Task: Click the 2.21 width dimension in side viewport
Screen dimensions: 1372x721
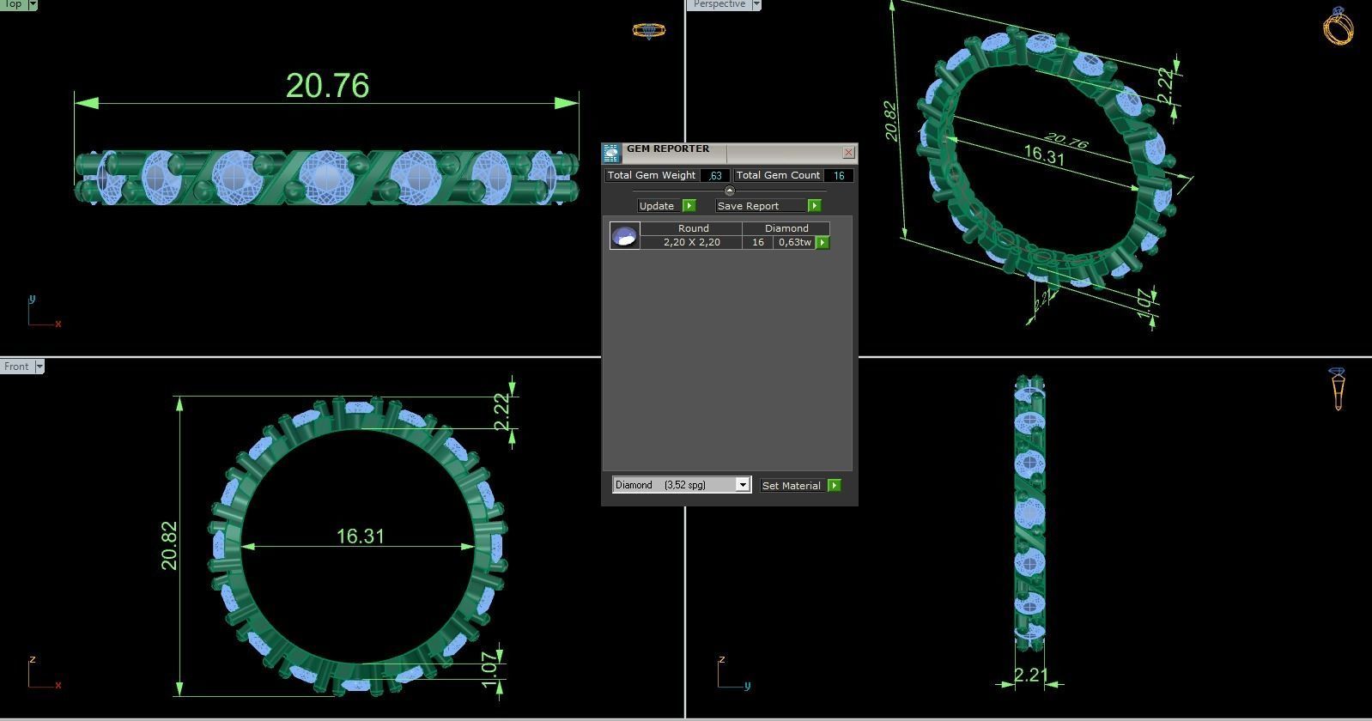Action: (x=1030, y=676)
